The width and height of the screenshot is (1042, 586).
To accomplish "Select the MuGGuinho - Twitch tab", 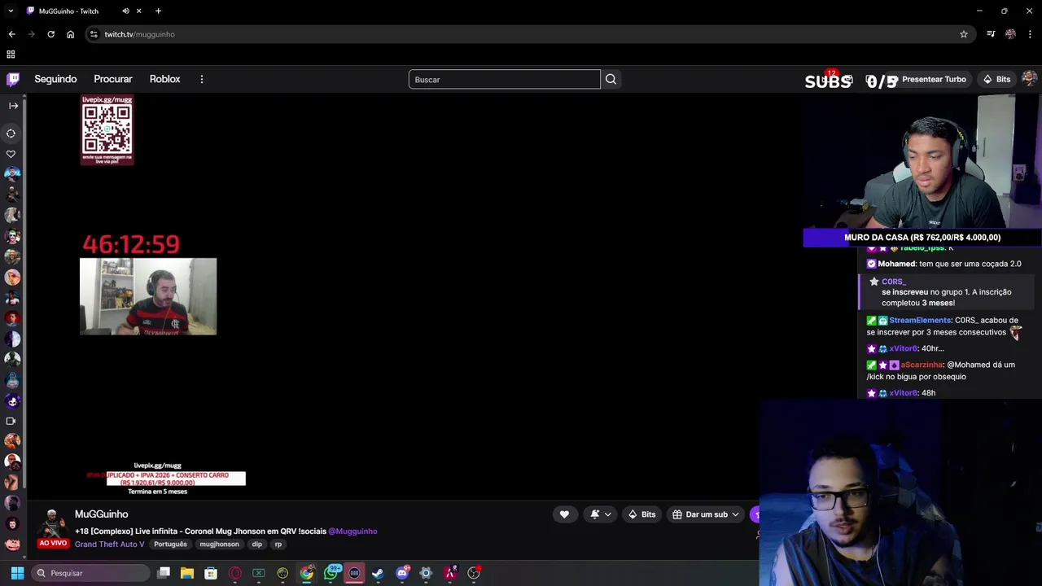I will click(83, 11).
